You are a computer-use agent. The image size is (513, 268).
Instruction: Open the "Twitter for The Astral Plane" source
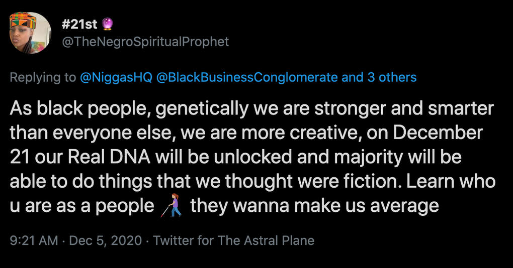(233, 240)
